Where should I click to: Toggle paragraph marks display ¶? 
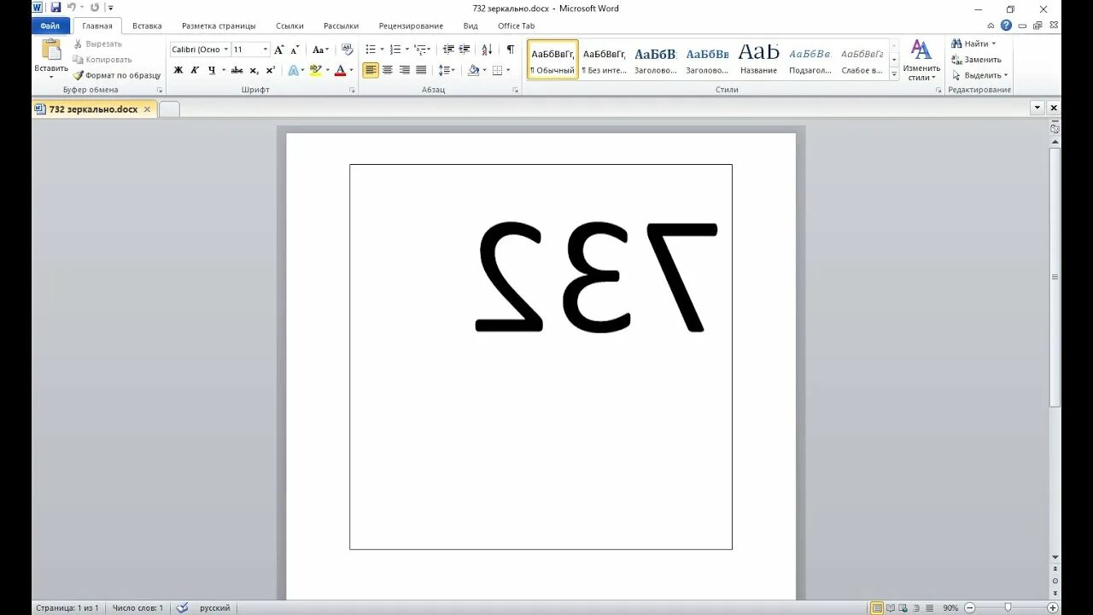click(x=510, y=50)
